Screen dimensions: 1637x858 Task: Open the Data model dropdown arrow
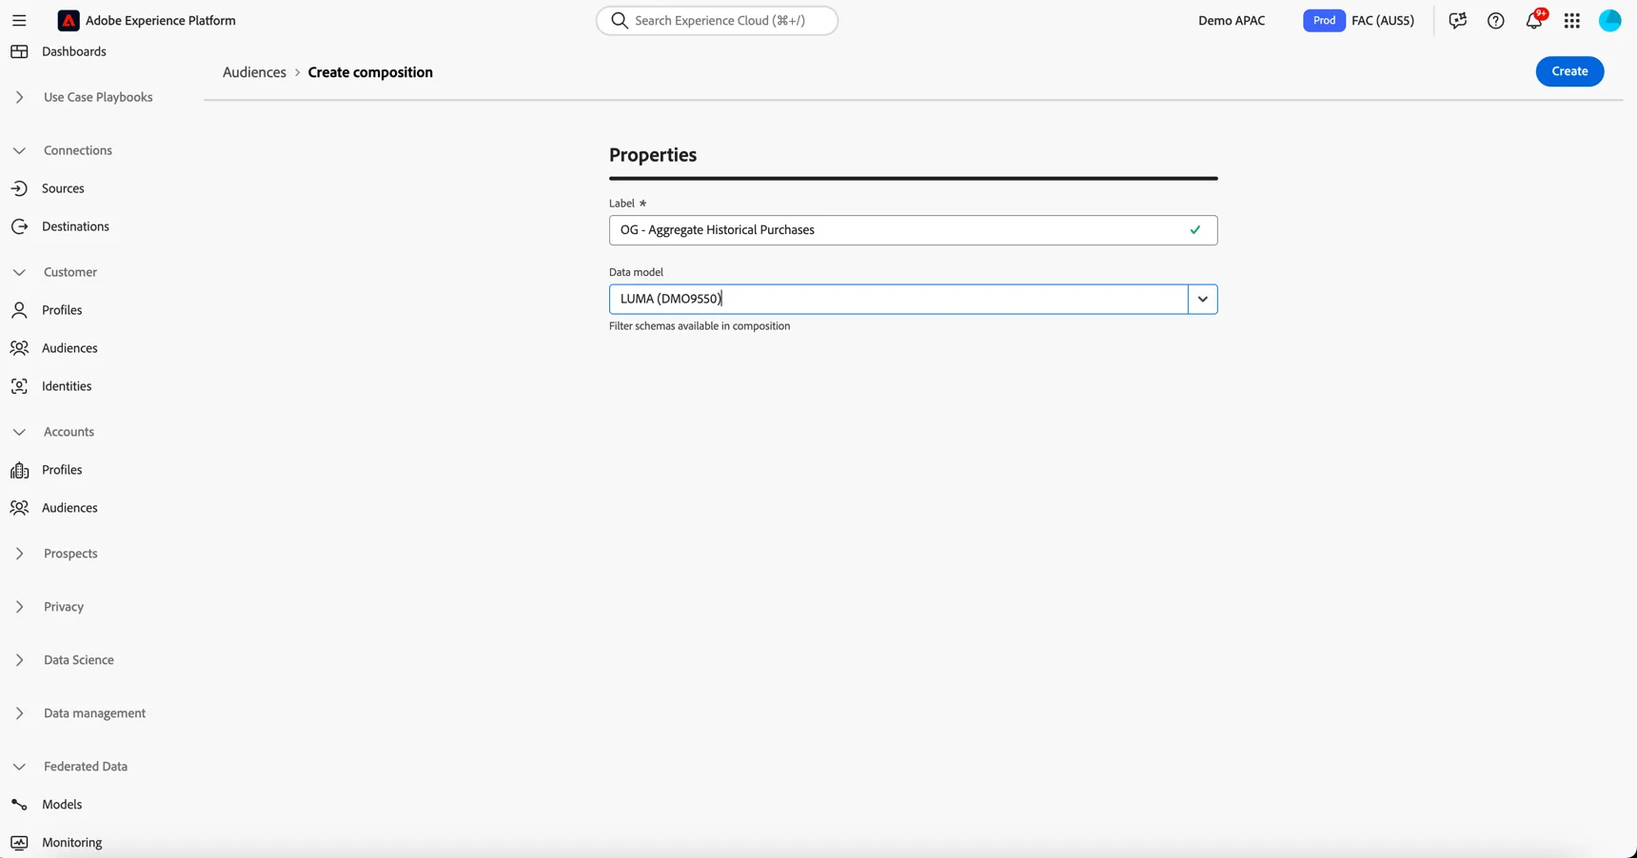pyautogui.click(x=1203, y=299)
